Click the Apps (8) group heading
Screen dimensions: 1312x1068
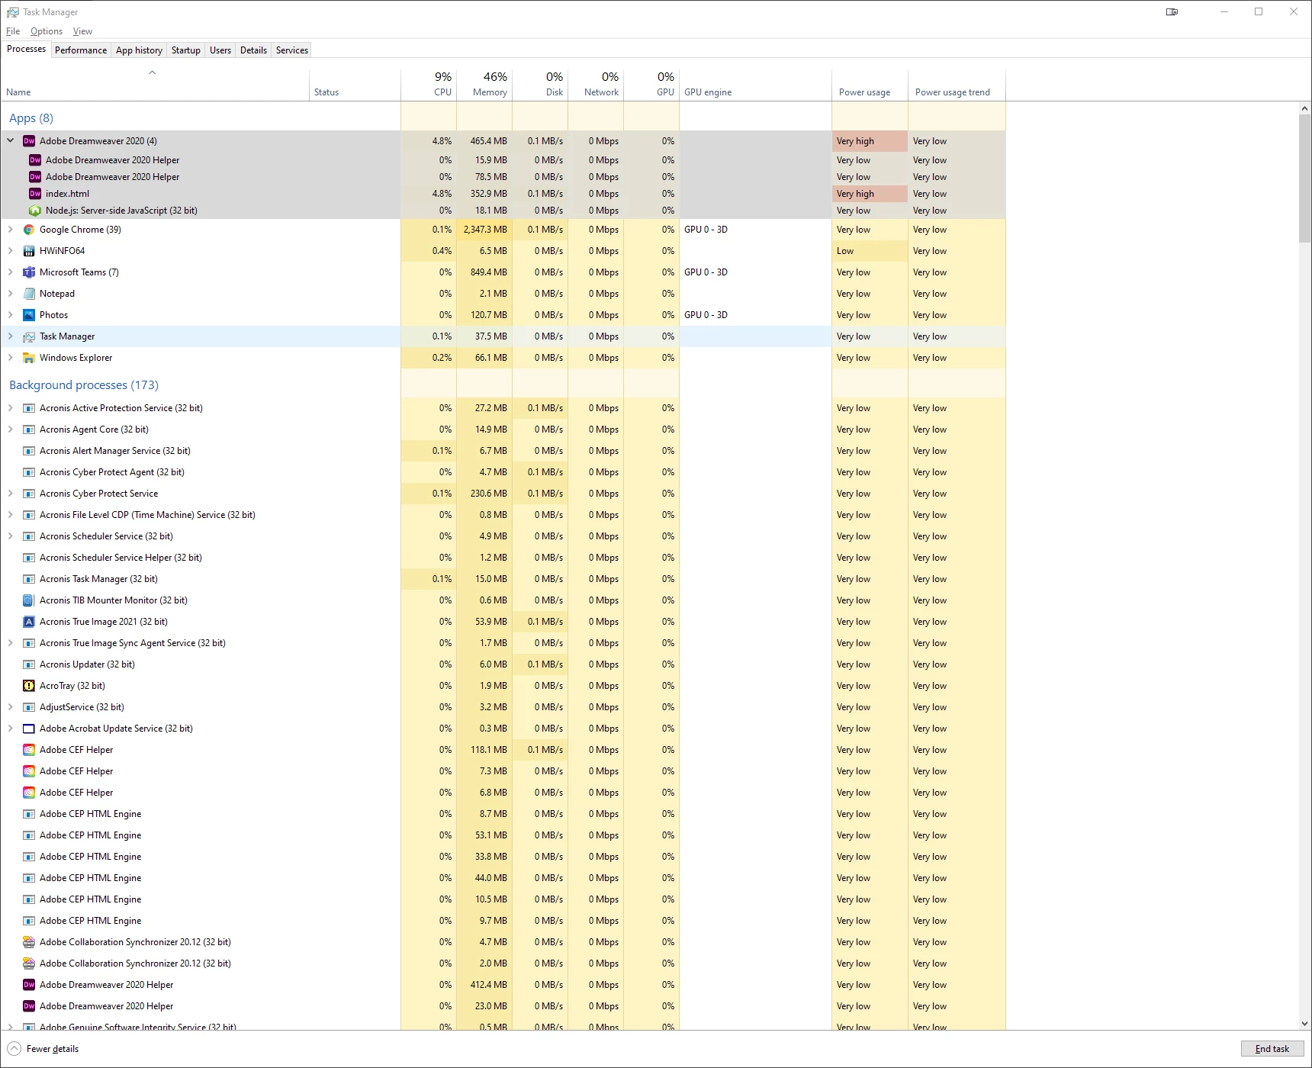(31, 118)
